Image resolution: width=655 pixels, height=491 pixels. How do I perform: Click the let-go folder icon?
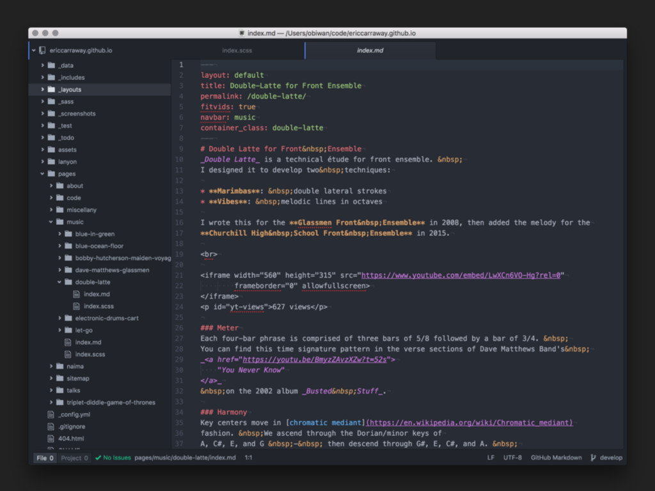68,331
